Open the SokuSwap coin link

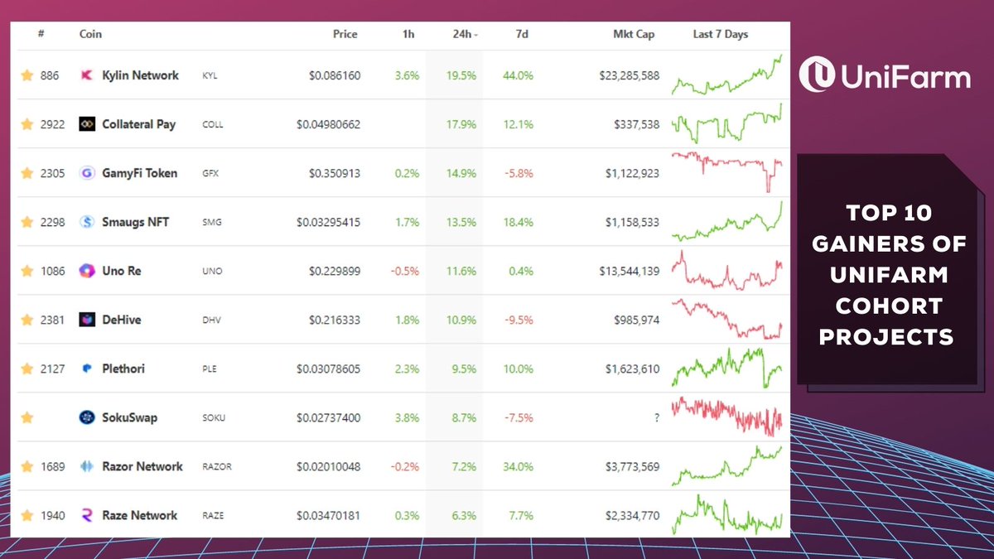tap(129, 417)
